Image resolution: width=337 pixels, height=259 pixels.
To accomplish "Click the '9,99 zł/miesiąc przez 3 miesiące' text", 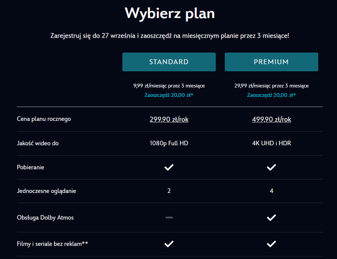I will coord(169,86).
